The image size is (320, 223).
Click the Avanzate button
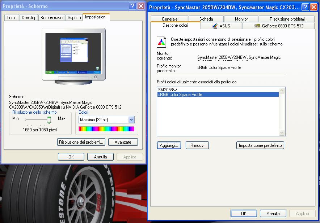(x=123, y=142)
